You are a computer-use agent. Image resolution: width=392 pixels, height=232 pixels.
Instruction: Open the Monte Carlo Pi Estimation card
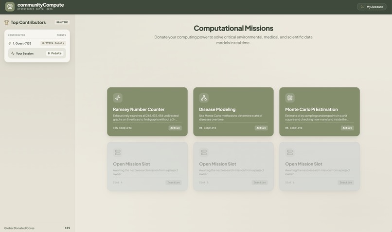[x=320, y=112]
